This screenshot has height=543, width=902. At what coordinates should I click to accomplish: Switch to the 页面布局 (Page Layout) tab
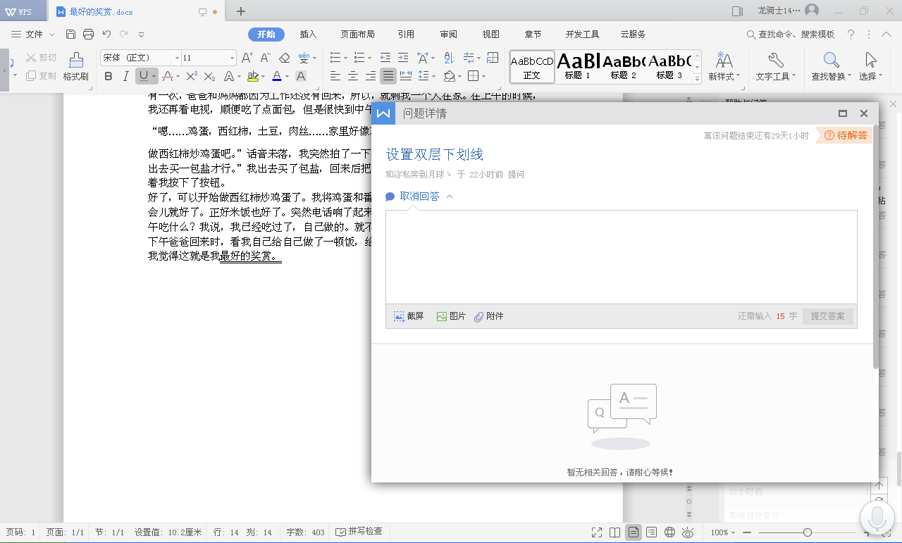click(357, 34)
